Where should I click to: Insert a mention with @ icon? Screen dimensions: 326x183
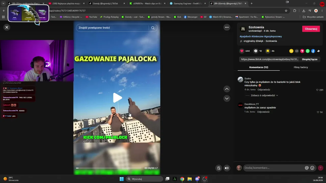click(307, 168)
